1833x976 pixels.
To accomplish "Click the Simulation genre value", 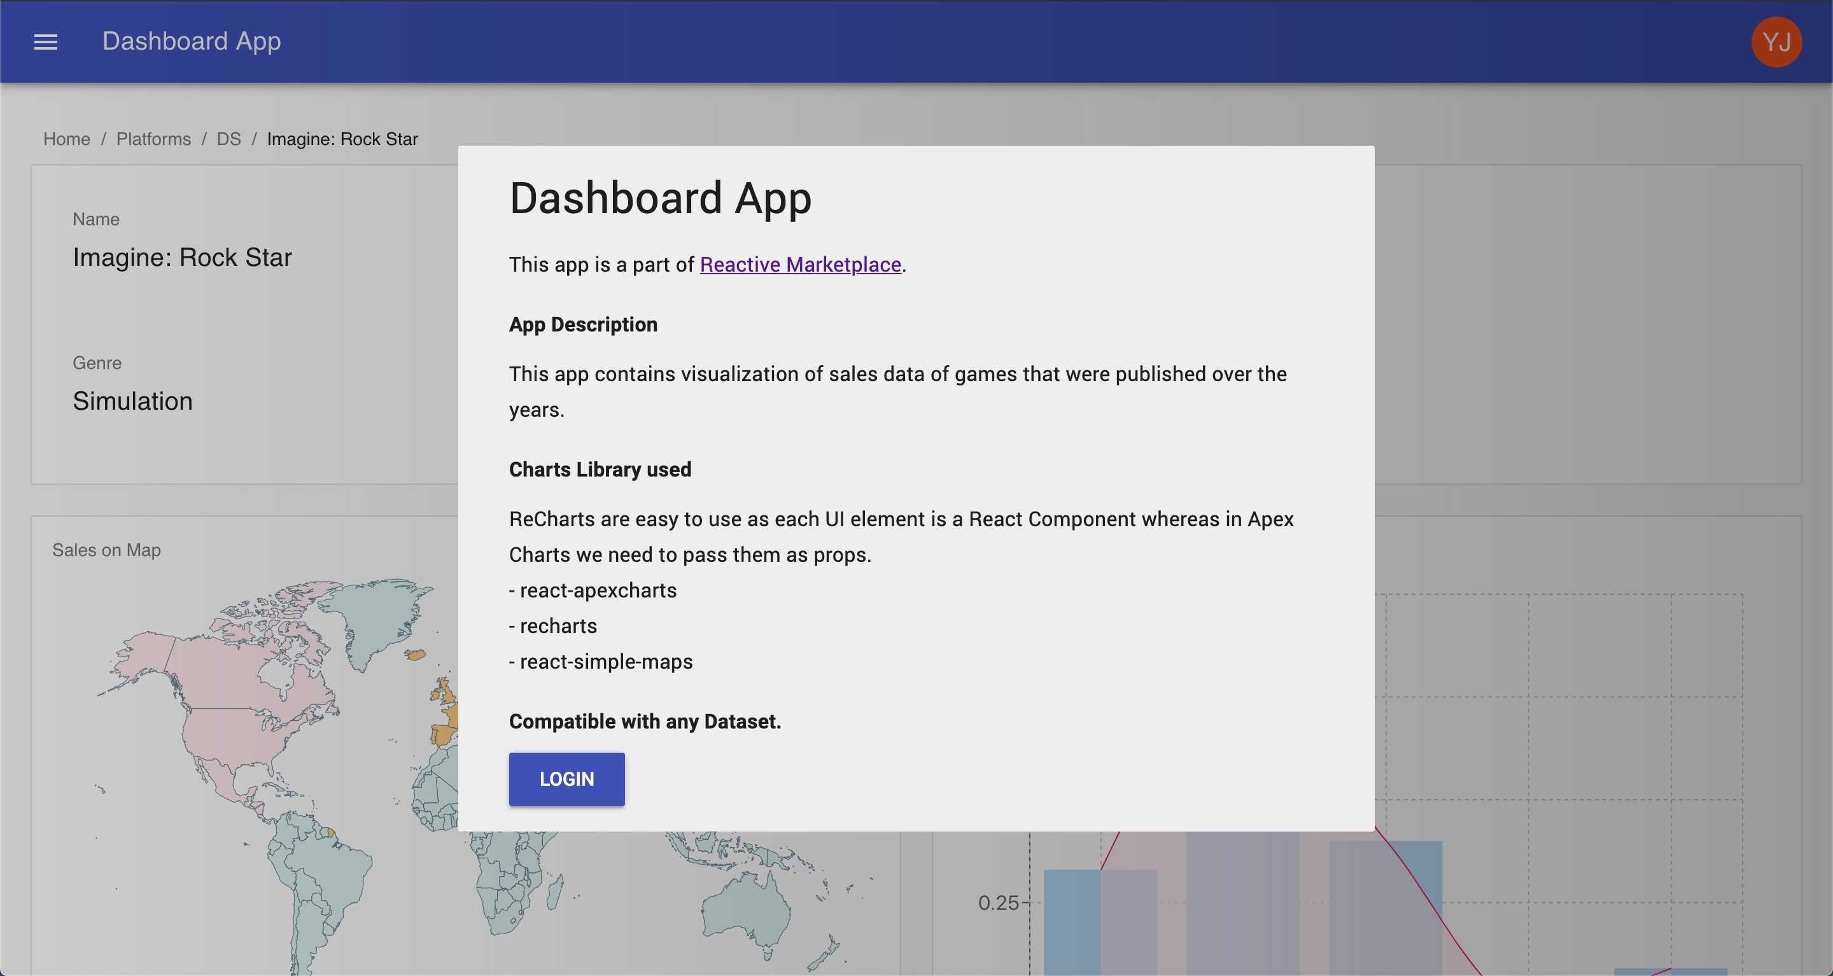I will pos(132,401).
